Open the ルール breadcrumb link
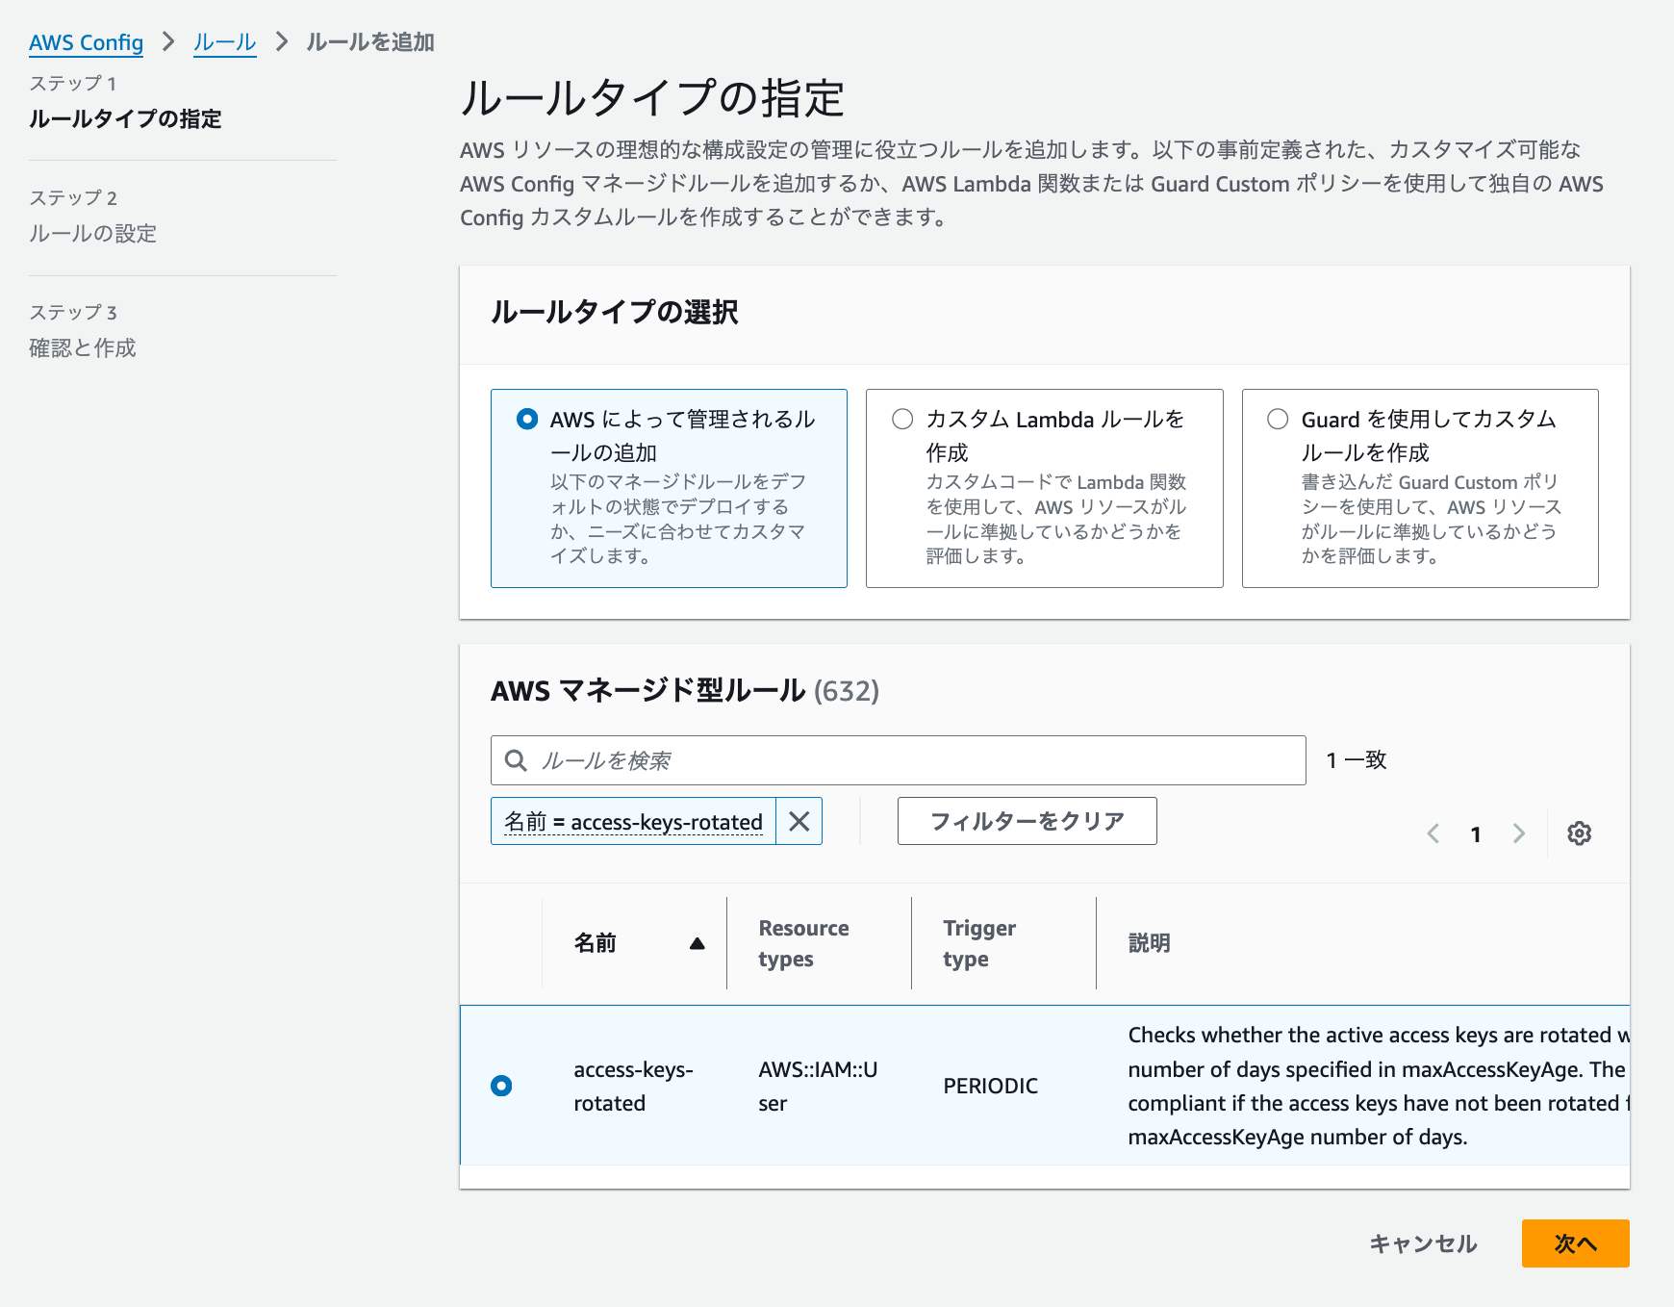1674x1307 pixels. pyautogui.click(x=224, y=42)
